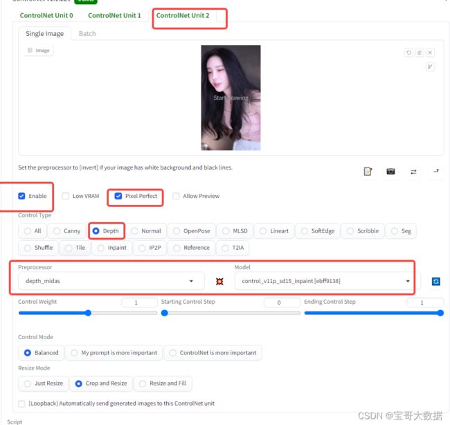
Task: Select the Canny control type
Action: [x=67, y=231]
